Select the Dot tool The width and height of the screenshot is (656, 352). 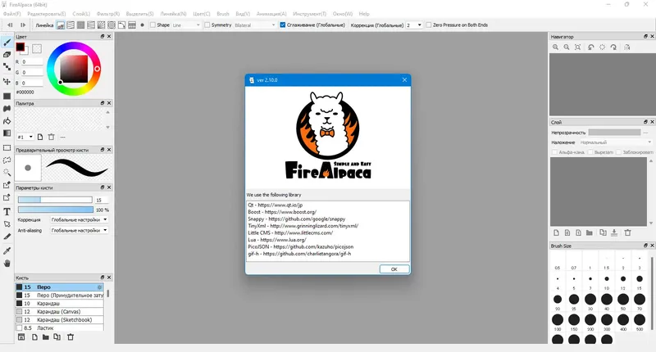[7, 67]
